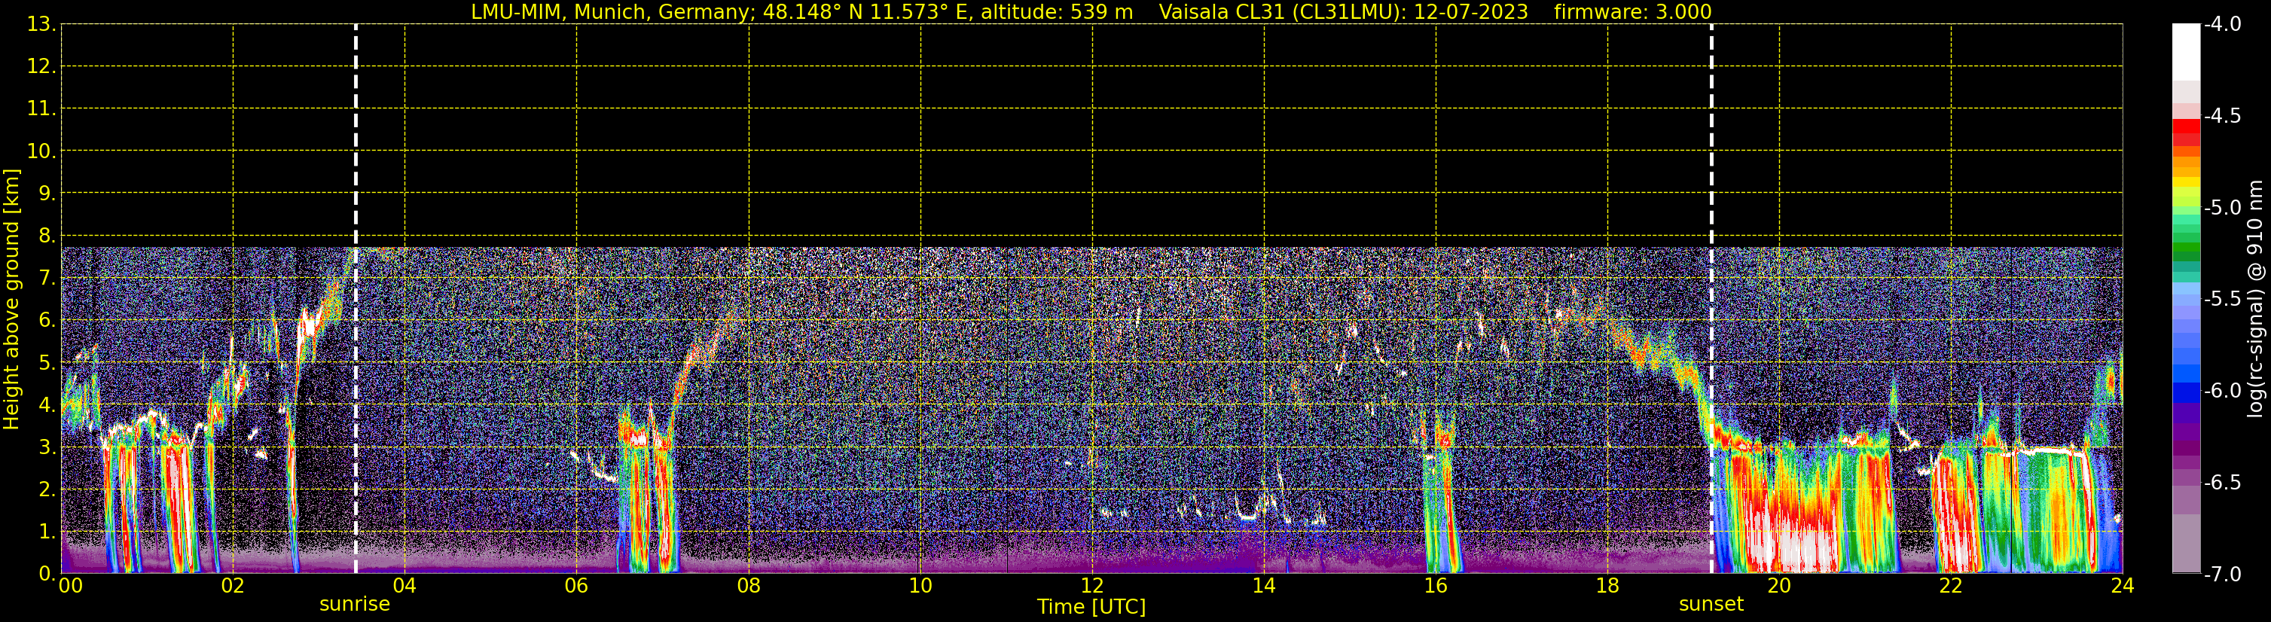The width and height of the screenshot is (2271, 622).
Task: Click the colorbar tick label '-6.0'
Action: tap(2221, 391)
